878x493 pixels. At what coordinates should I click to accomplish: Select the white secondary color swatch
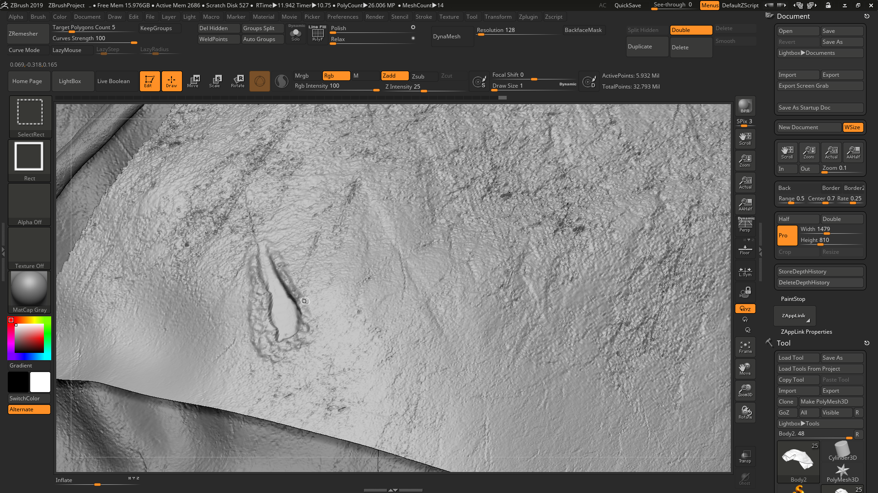point(40,382)
